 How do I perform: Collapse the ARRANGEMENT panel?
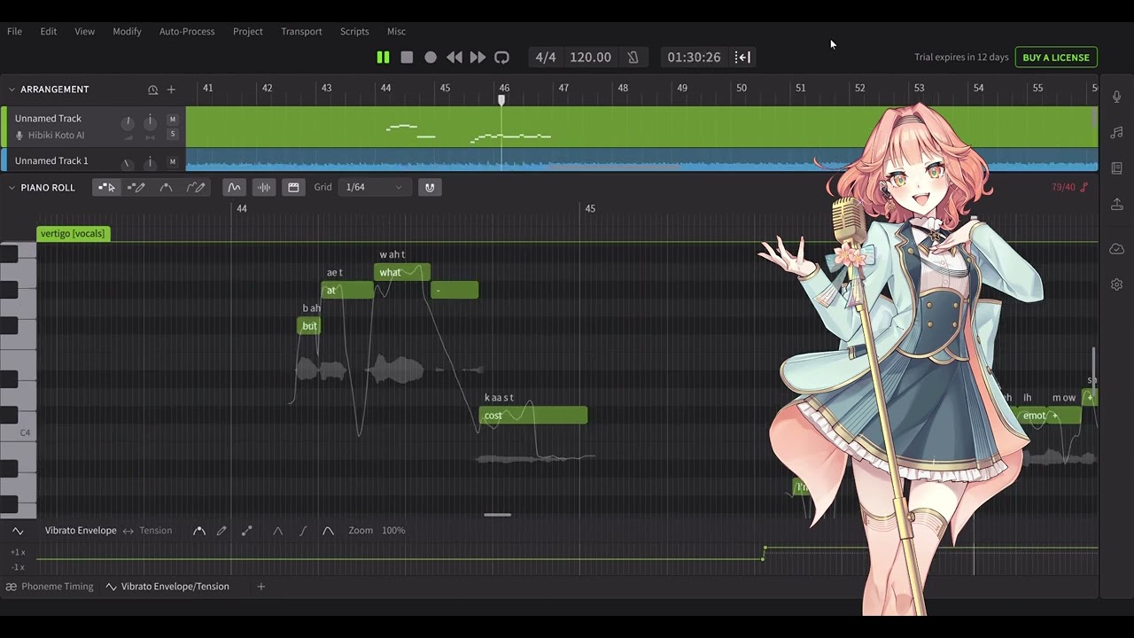(x=12, y=89)
